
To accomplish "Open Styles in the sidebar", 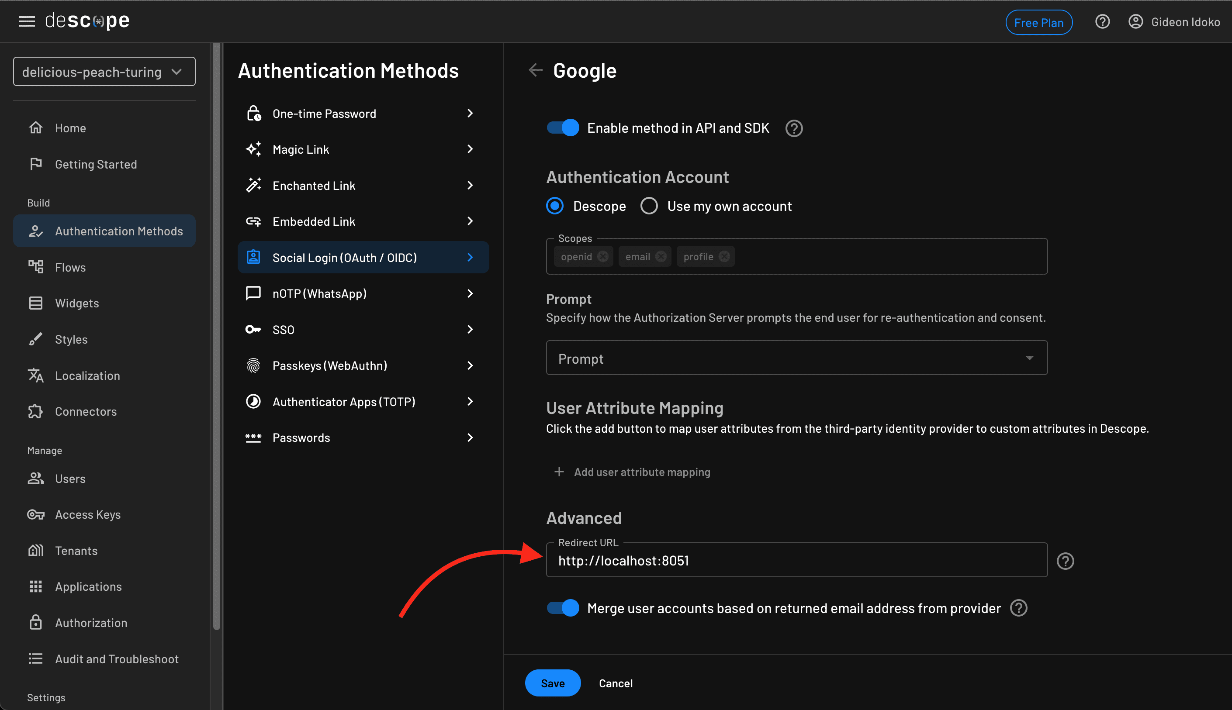I will point(104,339).
